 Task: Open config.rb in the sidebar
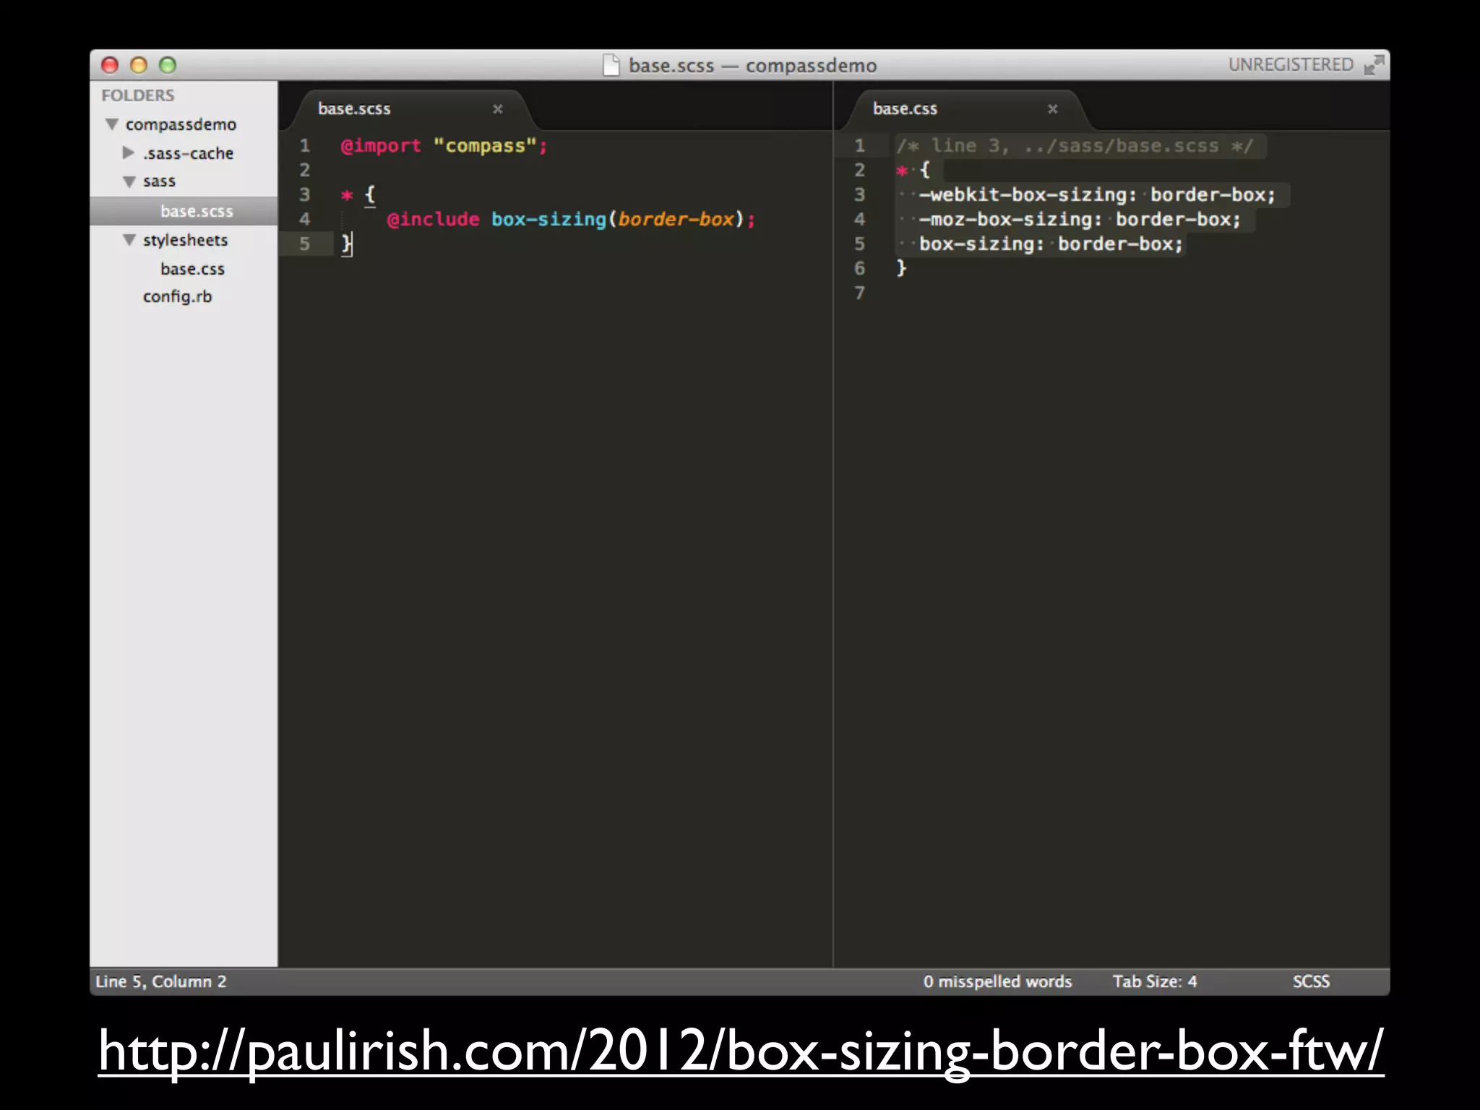(x=177, y=297)
